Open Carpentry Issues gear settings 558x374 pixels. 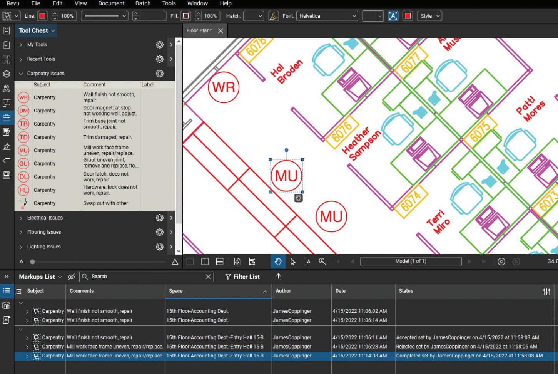(x=160, y=74)
